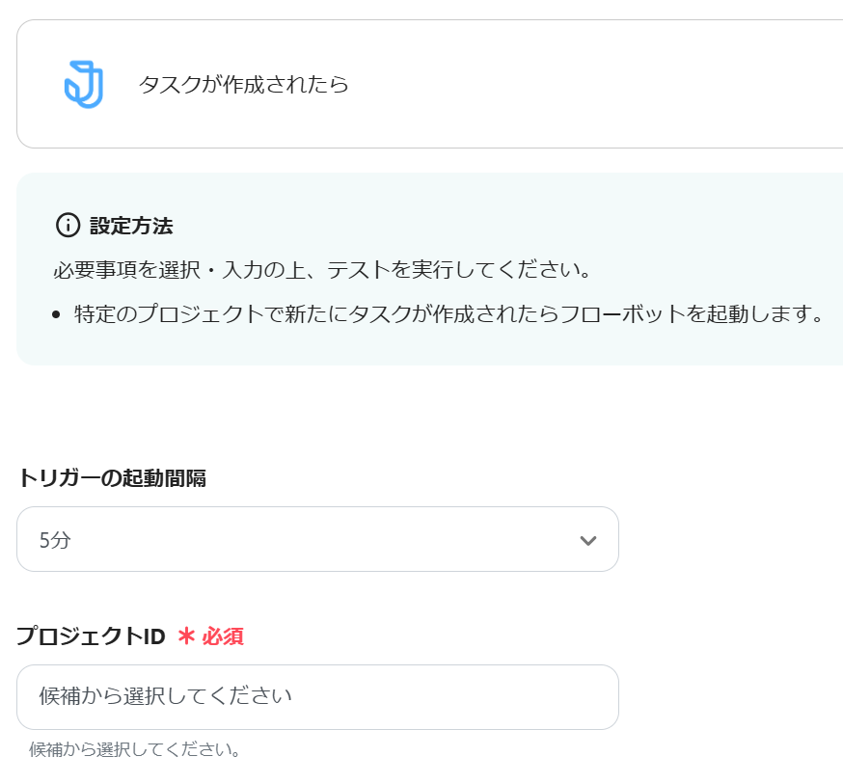
Task: Click the bullet point marker in setup instructions
Action: [x=57, y=315]
